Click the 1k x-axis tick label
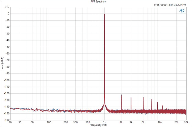The image size is (192, 127). point(104,122)
